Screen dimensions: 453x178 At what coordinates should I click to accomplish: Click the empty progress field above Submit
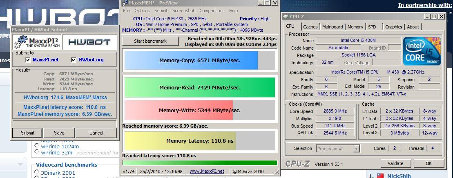pyautogui.click(x=65, y=124)
